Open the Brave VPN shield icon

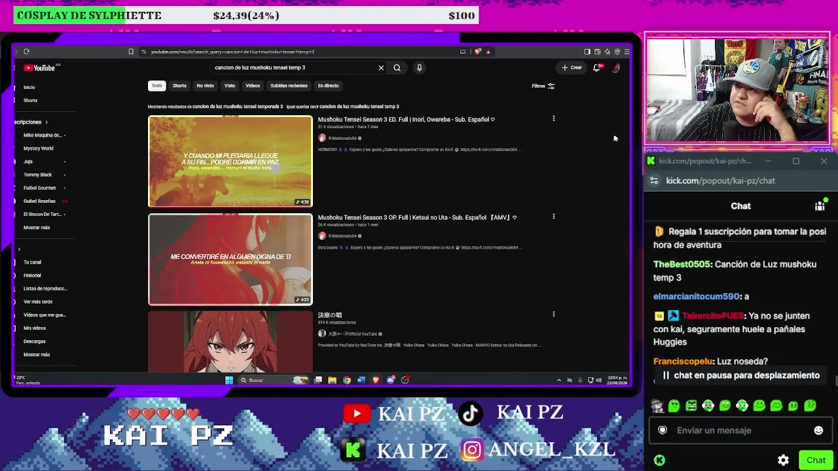[x=617, y=52]
